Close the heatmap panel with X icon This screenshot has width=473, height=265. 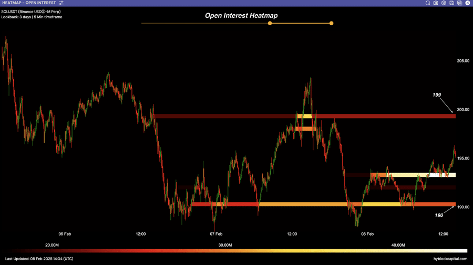click(x=467, y=3)
